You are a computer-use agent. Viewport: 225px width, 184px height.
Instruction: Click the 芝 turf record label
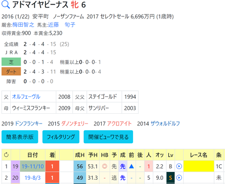tap(11, 62)
